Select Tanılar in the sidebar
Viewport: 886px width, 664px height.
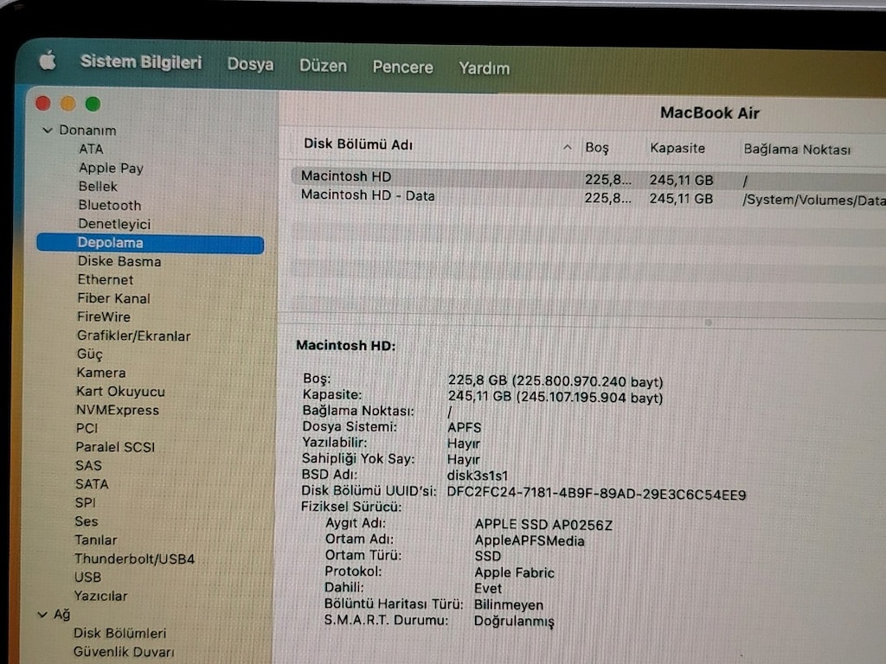(95, 539)
